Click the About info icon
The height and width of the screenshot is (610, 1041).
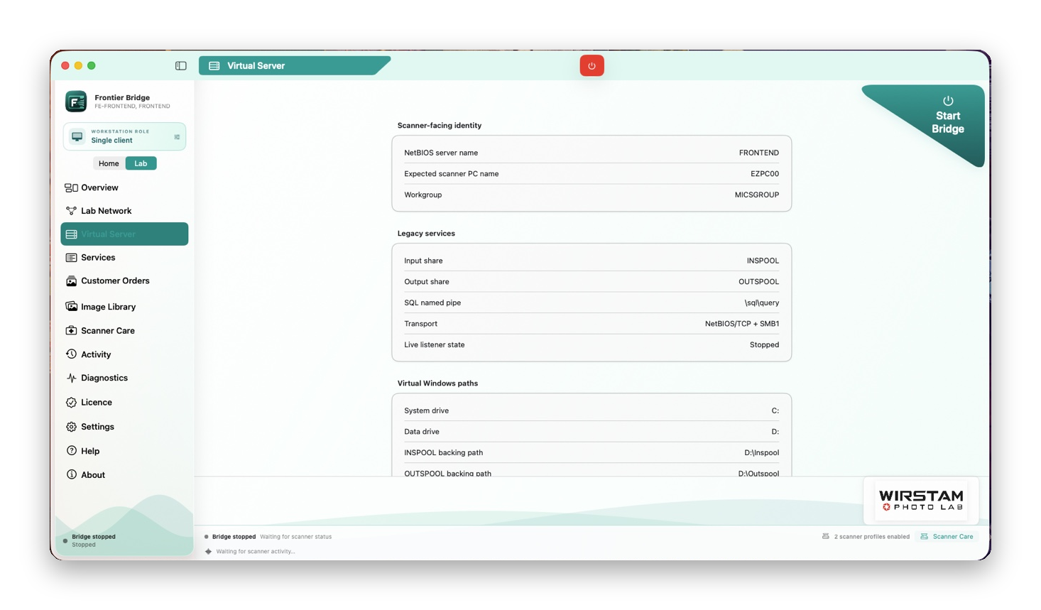click(71, 475)
